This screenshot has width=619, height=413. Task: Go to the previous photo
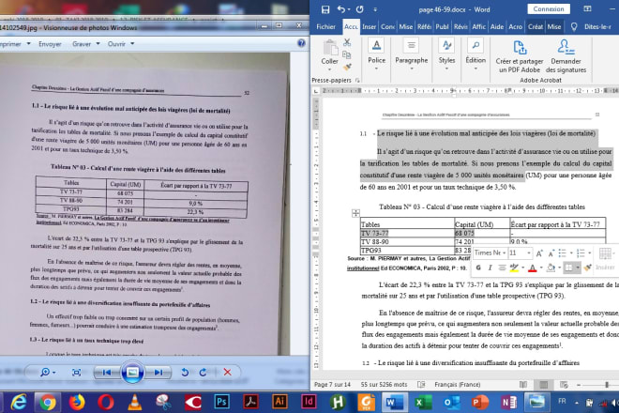pyautogui.click(x=106, y=373)
